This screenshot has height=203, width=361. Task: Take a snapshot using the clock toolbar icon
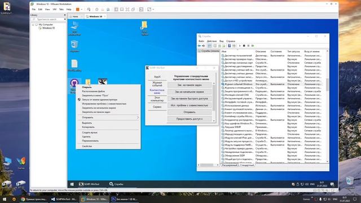point(96,10)
